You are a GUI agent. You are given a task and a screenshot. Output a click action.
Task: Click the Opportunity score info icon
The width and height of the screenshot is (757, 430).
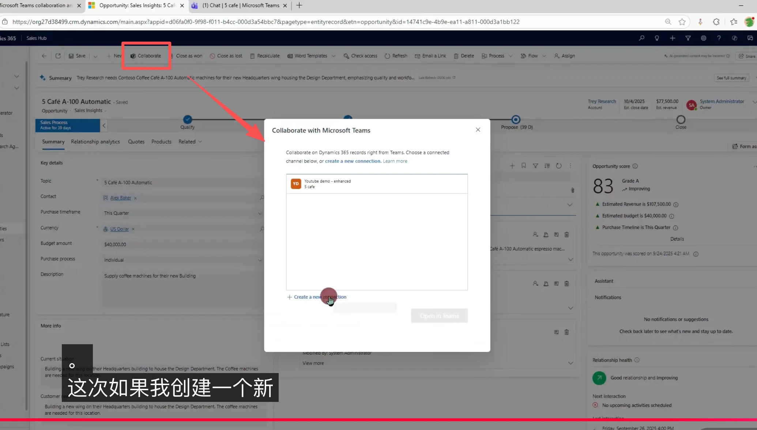[635, 166]
